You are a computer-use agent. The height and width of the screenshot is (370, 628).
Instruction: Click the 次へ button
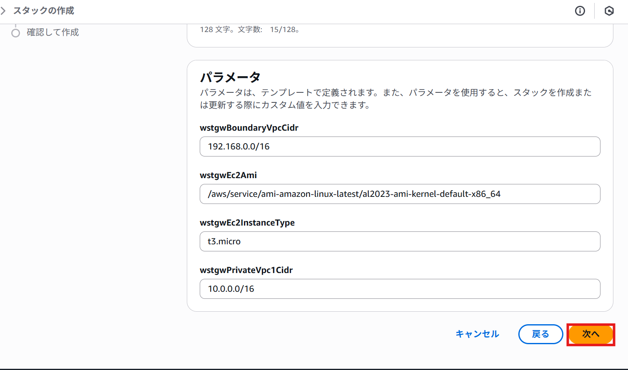(x=591, y=334)
